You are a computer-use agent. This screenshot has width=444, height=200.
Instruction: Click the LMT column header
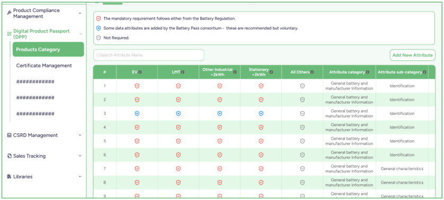(178, 72)
